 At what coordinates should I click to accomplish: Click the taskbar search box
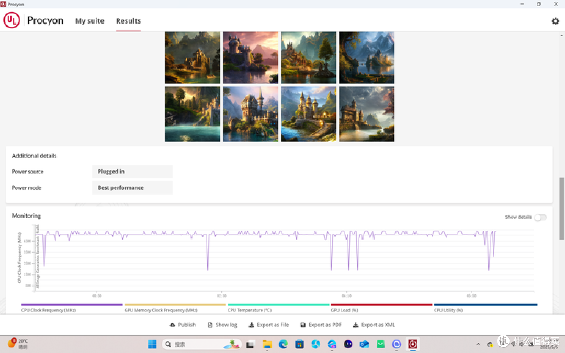point(201,344)
